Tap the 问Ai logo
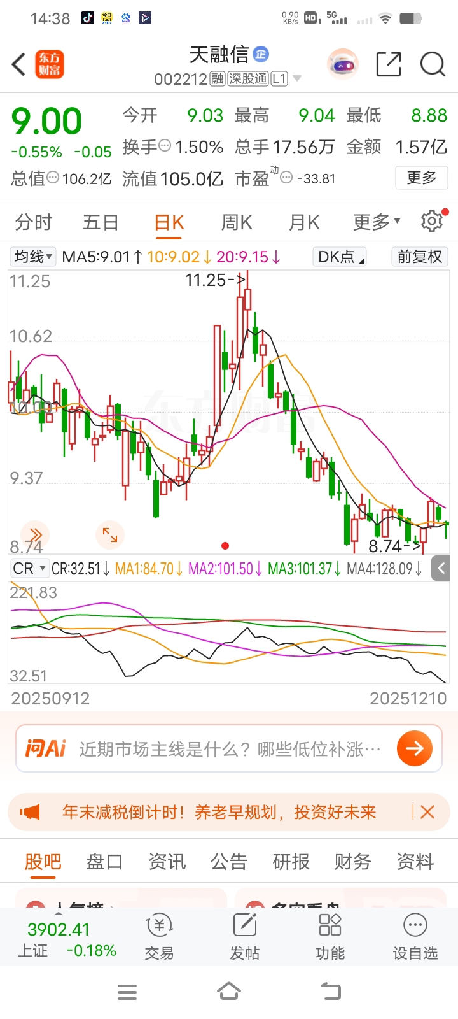458x1019 pixels. tap(45, 748)
